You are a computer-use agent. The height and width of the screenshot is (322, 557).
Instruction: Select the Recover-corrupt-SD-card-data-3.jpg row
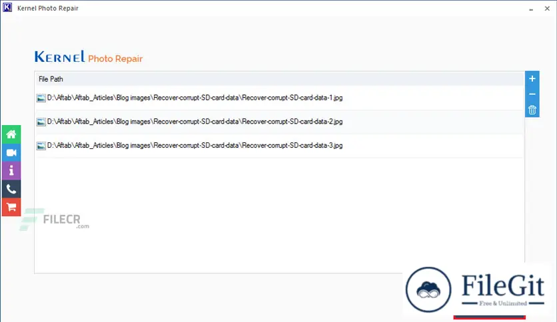[x=280, y=146]
